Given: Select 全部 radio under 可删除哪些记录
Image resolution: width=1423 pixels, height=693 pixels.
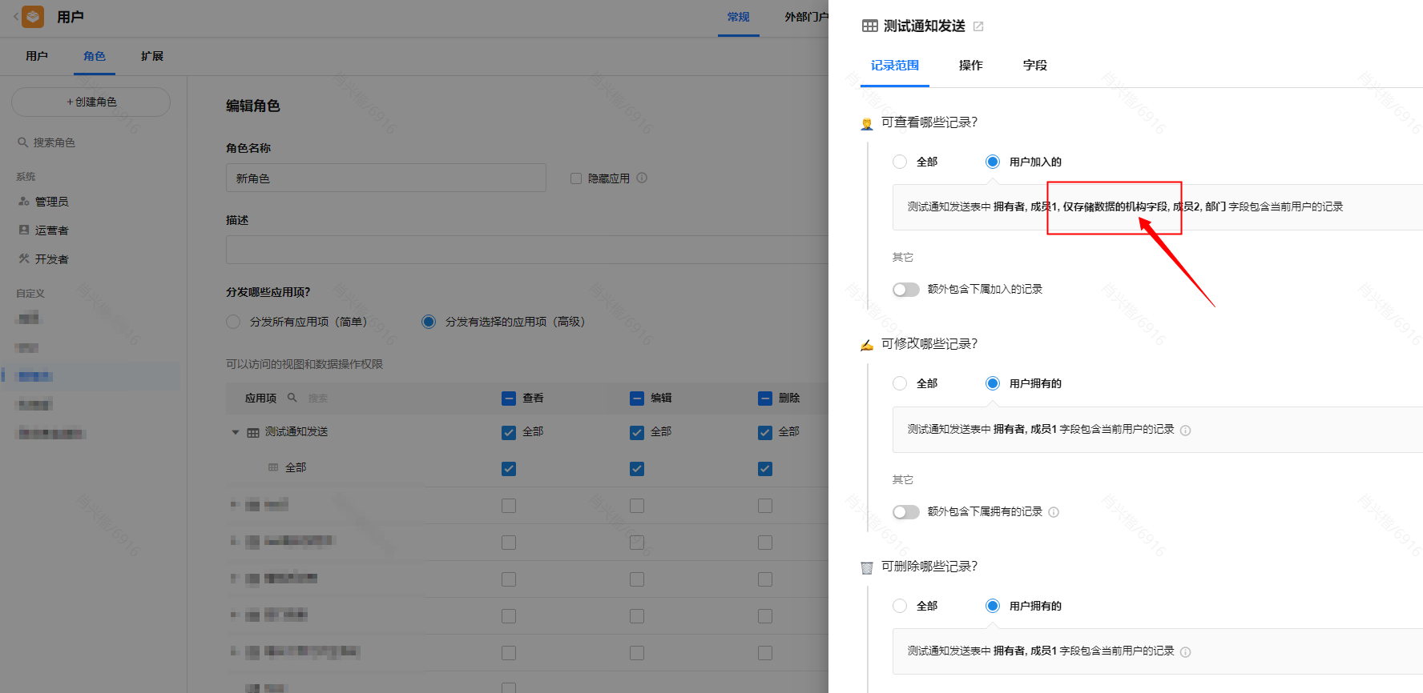Looking at the screenshot, I should pos(900,606).
